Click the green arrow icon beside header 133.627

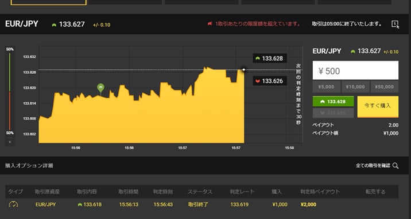(x=55, y=25)
